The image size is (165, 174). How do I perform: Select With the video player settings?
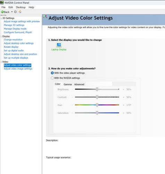pyautogui.click(x=52, y=73)
